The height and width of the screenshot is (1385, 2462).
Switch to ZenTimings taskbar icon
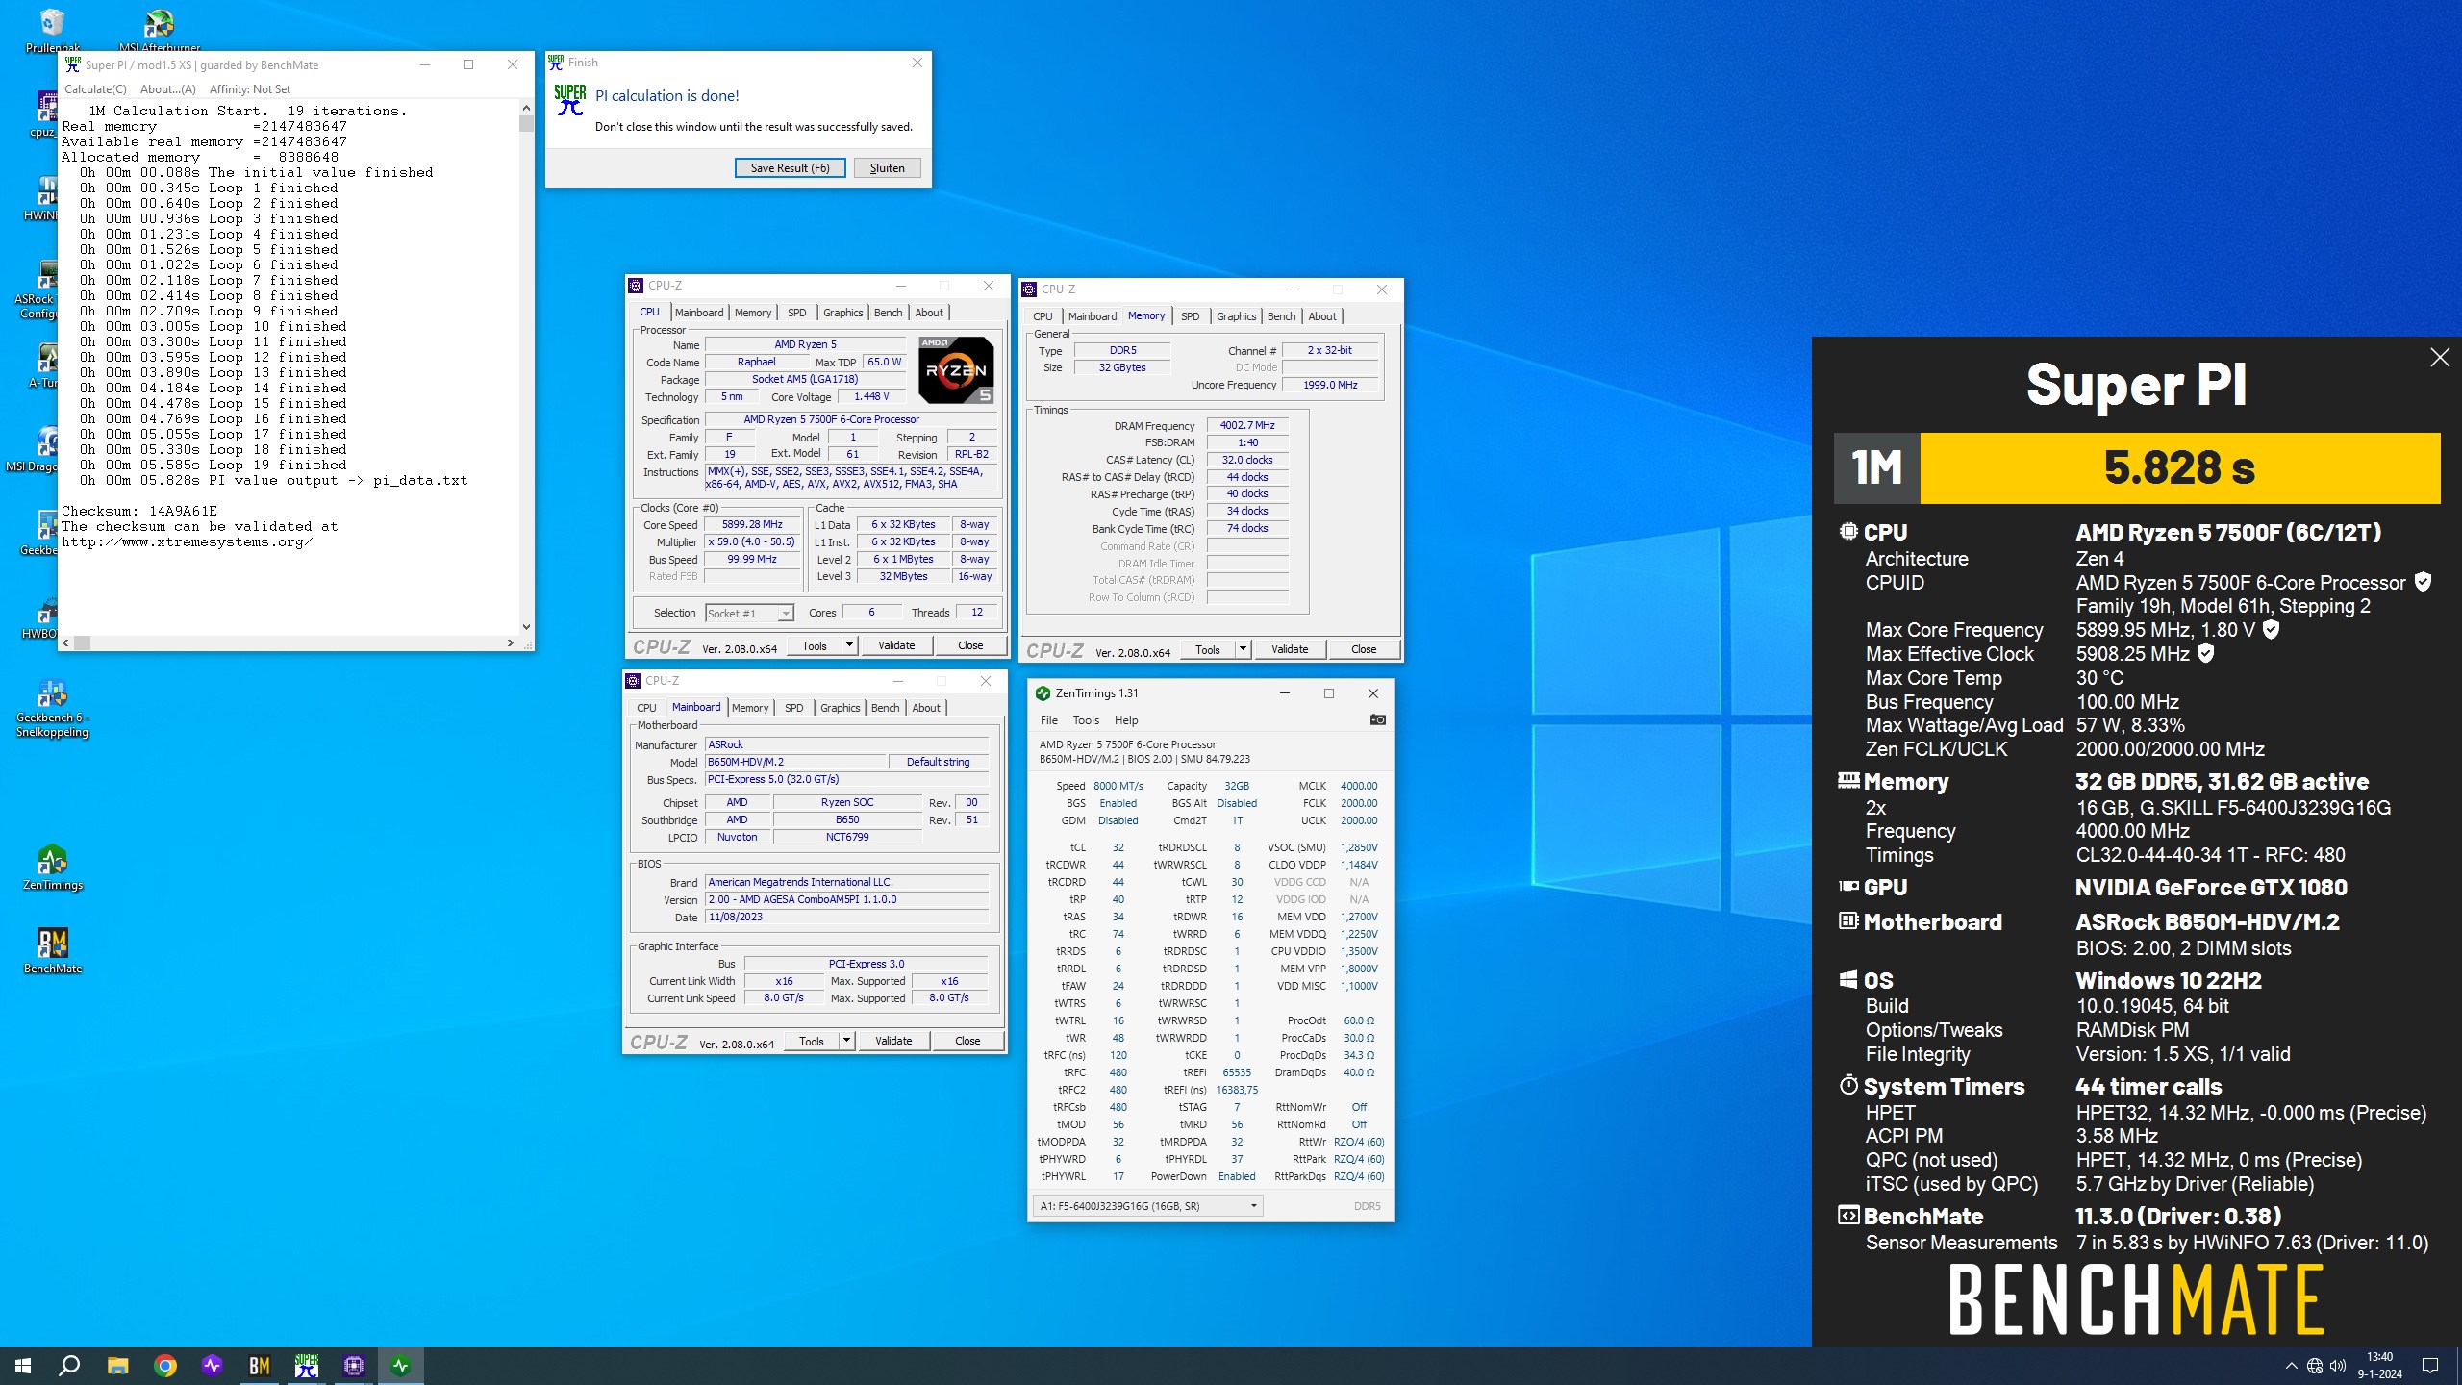pyautogui.click(x=401, y=1365)
